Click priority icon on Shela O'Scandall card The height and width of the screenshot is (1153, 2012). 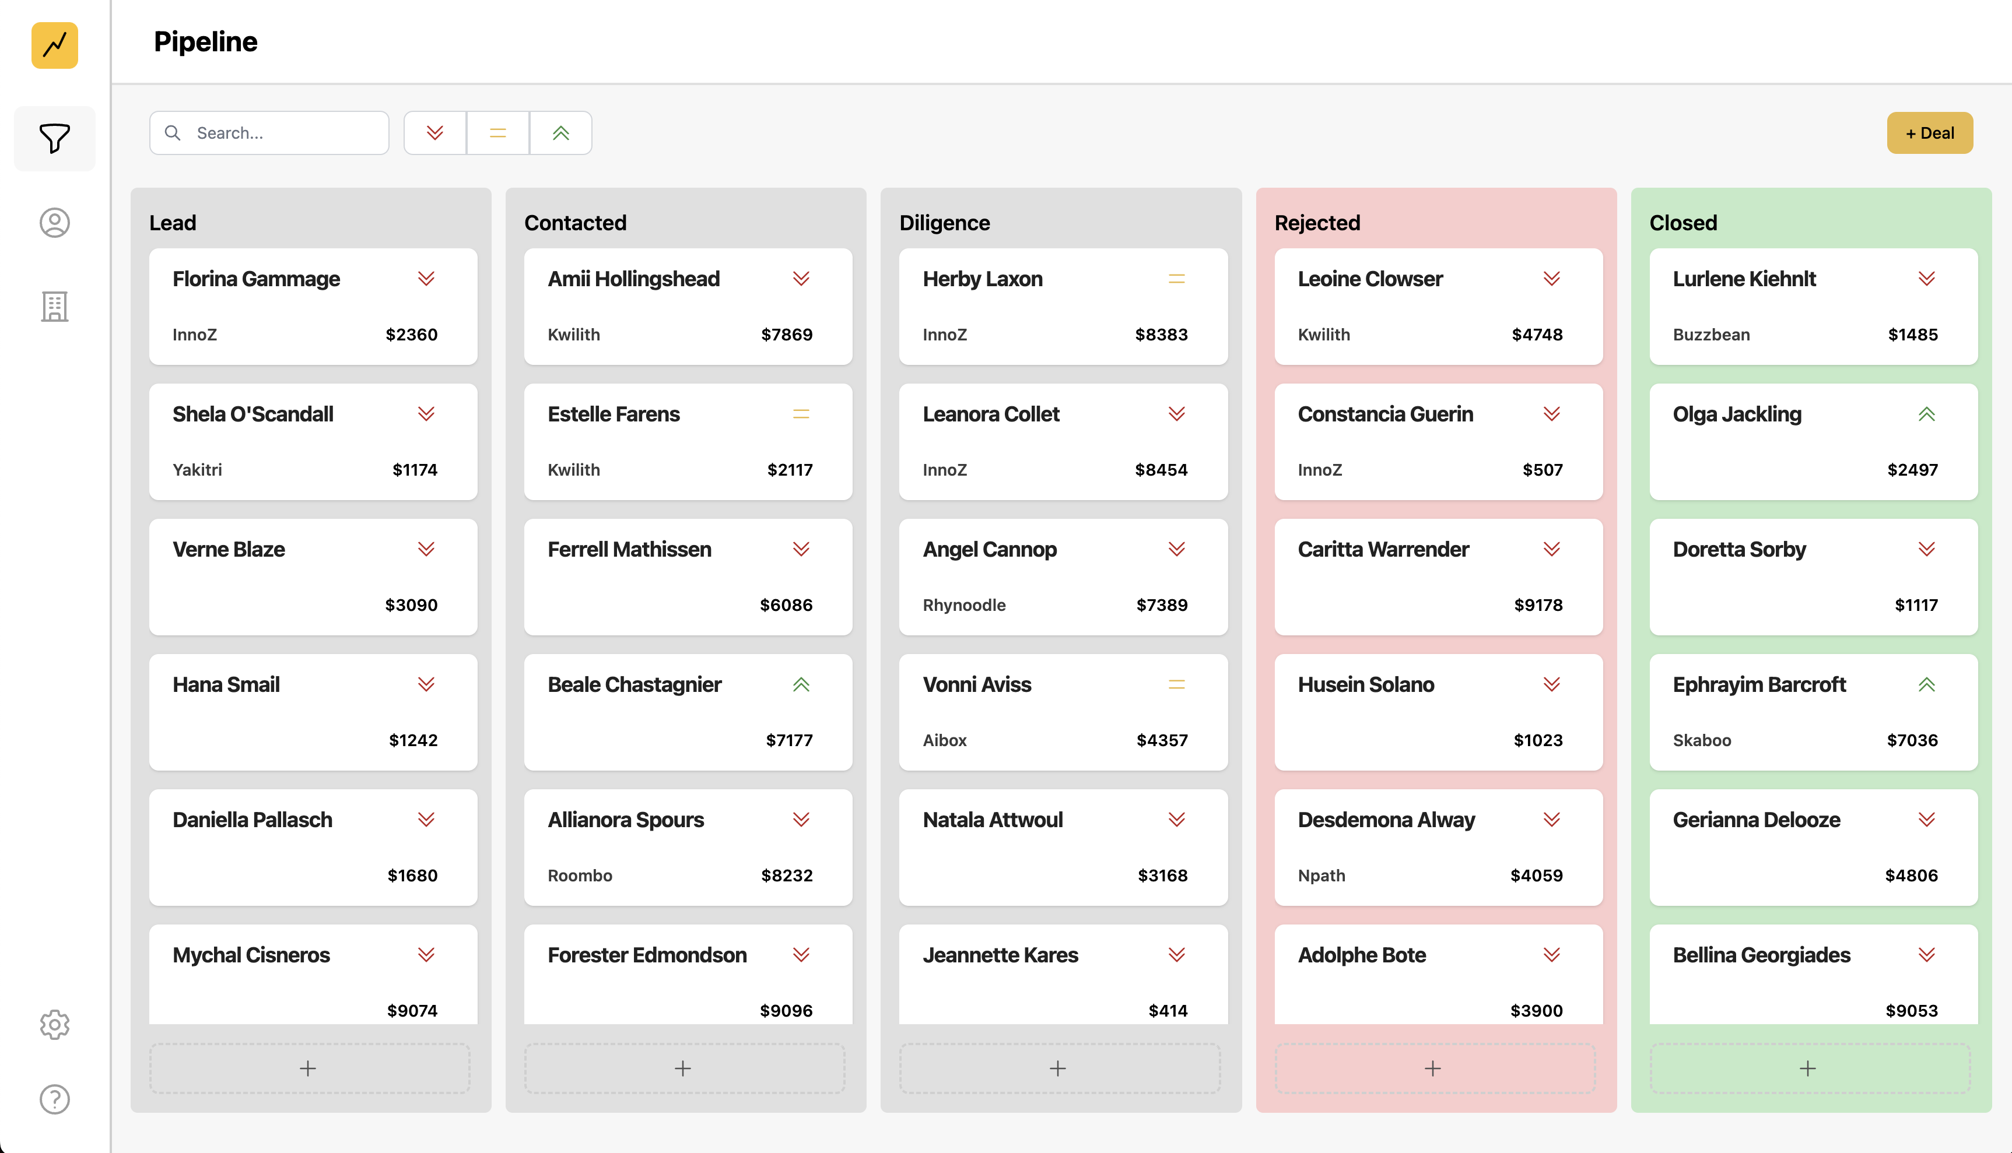point(426,414)
